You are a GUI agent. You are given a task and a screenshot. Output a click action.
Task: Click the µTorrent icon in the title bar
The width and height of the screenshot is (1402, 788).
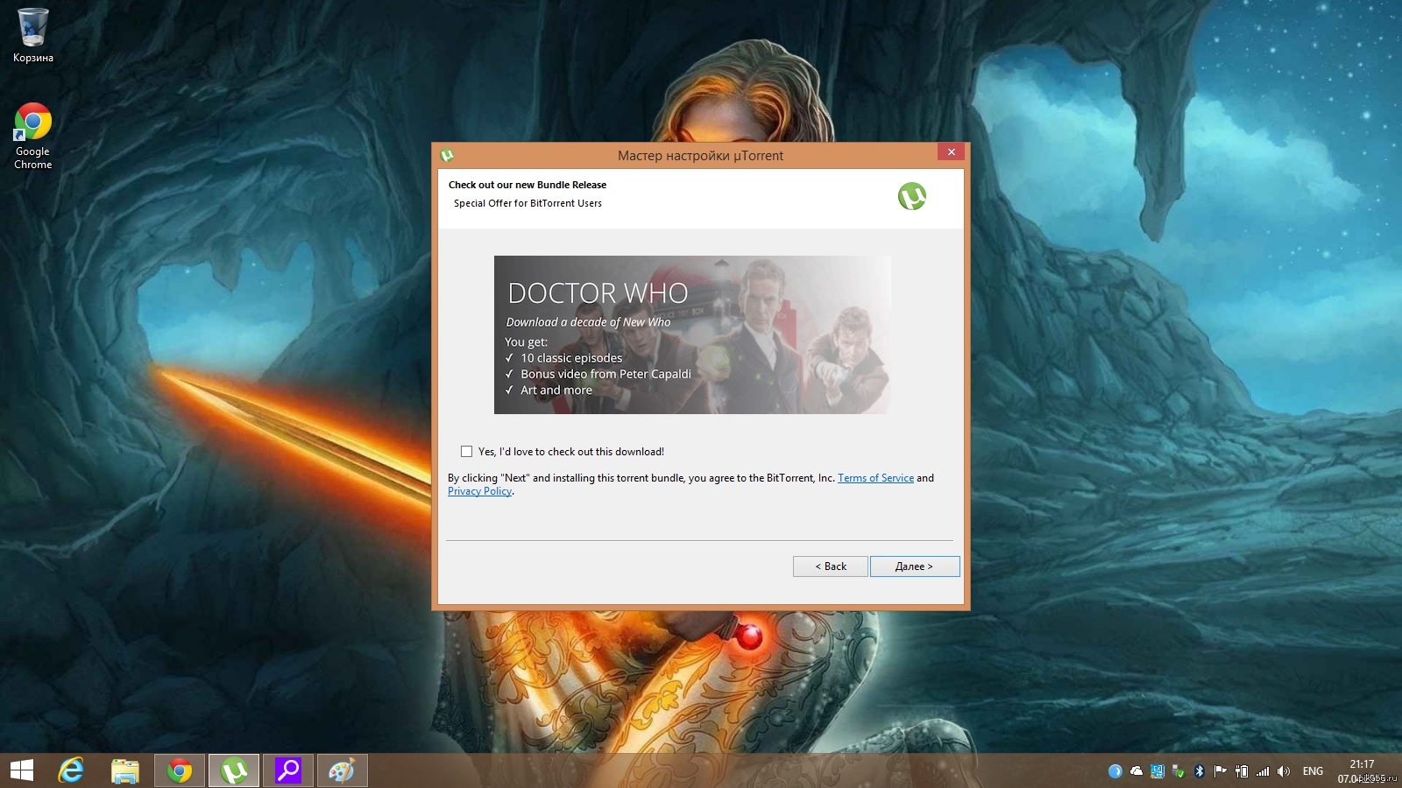point(447,155)
